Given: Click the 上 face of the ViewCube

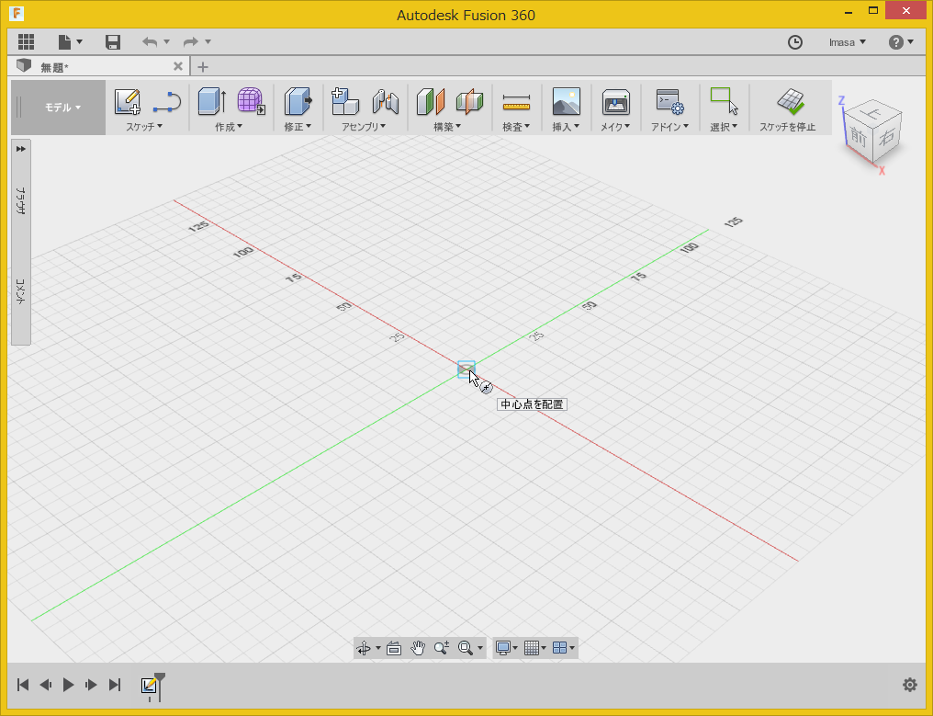Looking at the screenshot, I should tap(873, 112).
